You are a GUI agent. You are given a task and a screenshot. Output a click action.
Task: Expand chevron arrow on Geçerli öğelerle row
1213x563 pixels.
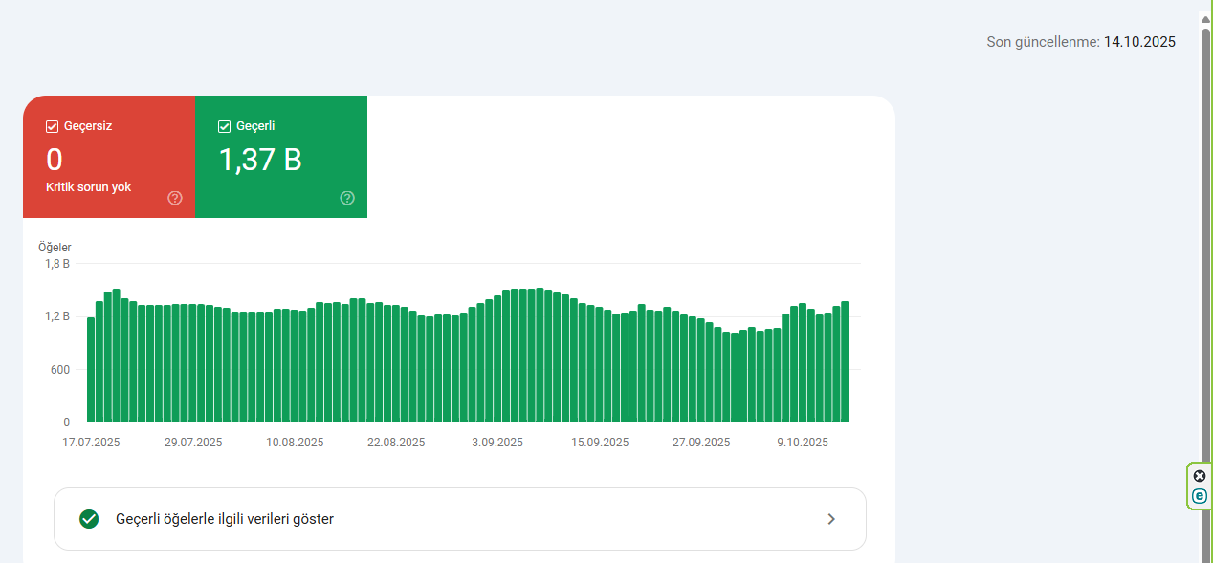pos(831,519)
